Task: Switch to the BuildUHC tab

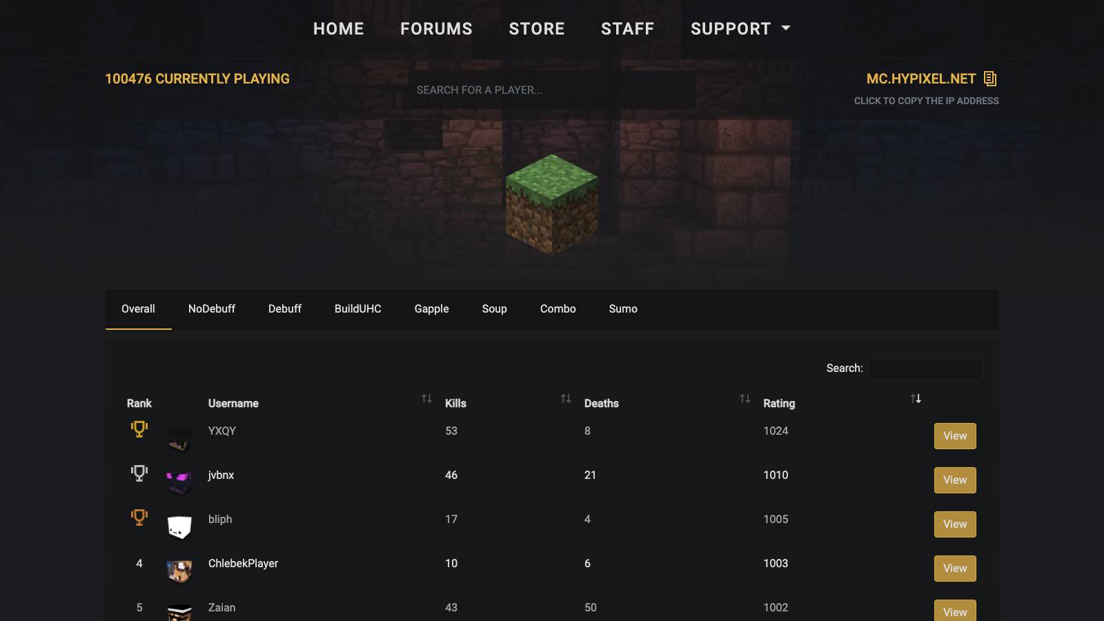Action: 358,309
